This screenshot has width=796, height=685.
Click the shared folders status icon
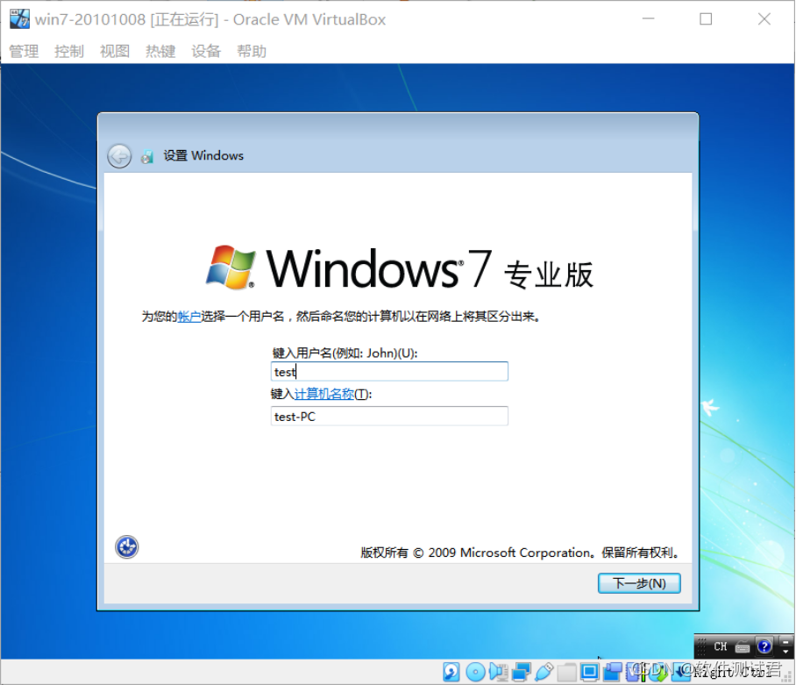pos(566,672)
